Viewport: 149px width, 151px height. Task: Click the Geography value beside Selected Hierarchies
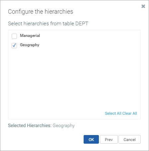click(64, 126)
